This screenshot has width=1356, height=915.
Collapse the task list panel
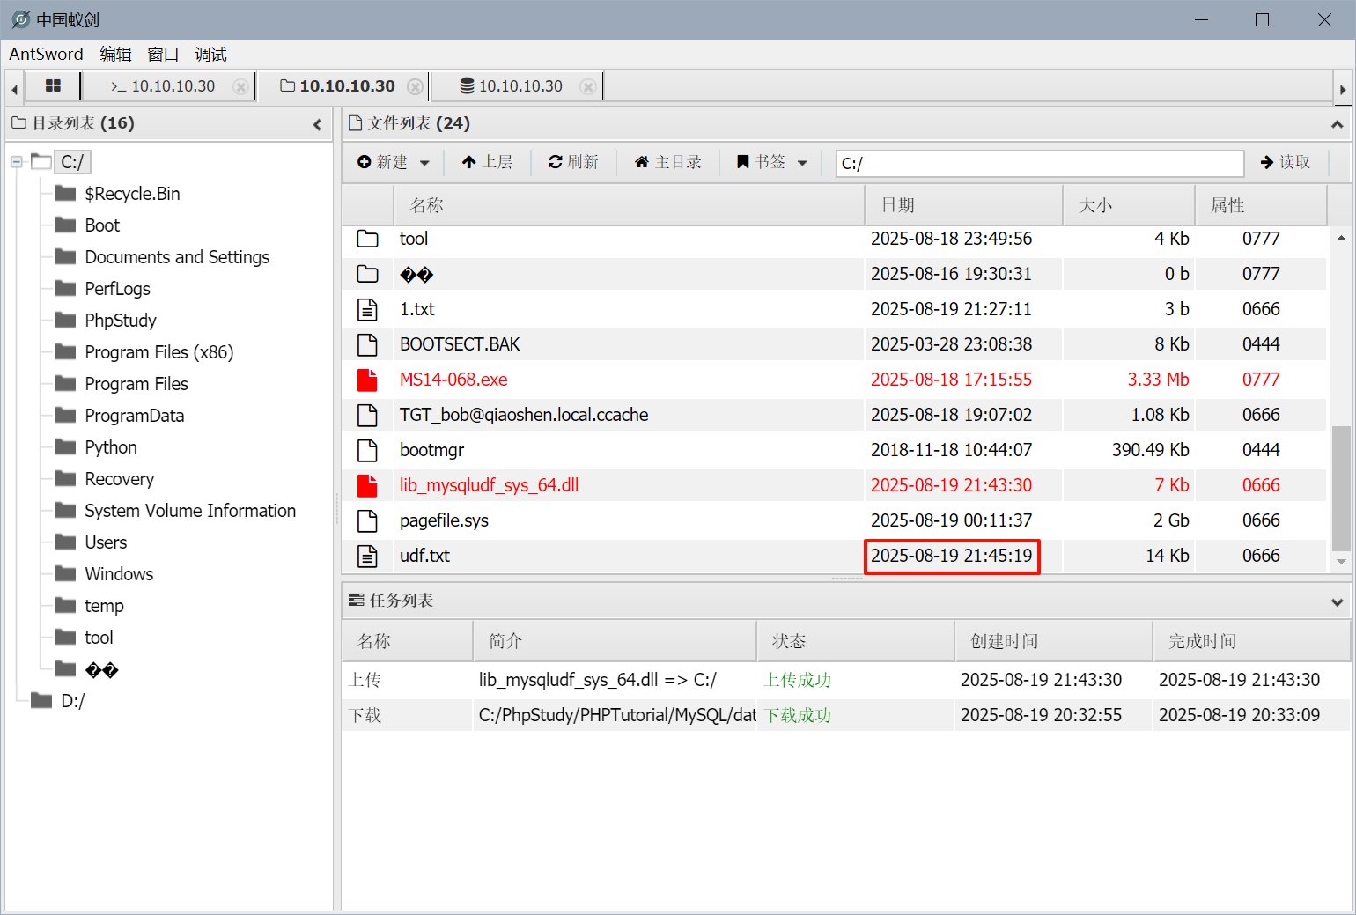[x=1337, y=601]
